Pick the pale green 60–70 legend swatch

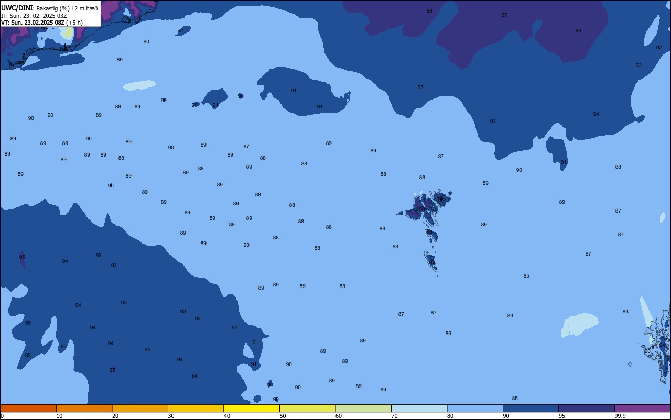(x=363, y=408)
